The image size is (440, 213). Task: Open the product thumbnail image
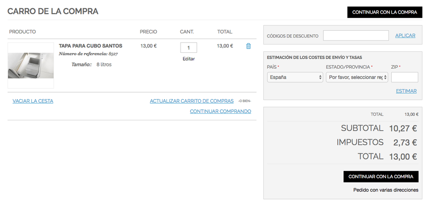(x=31, y=65)
